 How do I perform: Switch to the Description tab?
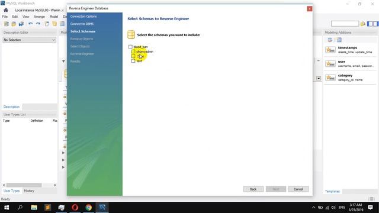pyautogui.click(x=11, y=106)
